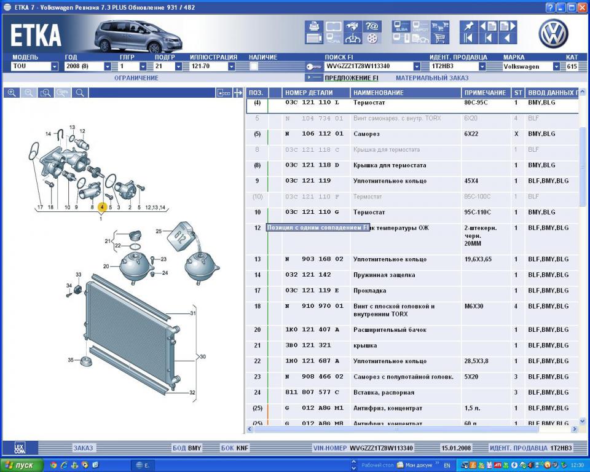Click the highlighted position 4 in the illustration

point(102,207)
